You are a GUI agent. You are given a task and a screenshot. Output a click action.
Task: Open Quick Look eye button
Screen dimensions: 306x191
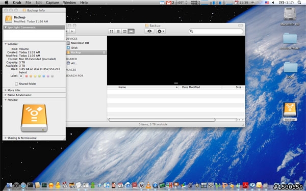tap(149, 31)
